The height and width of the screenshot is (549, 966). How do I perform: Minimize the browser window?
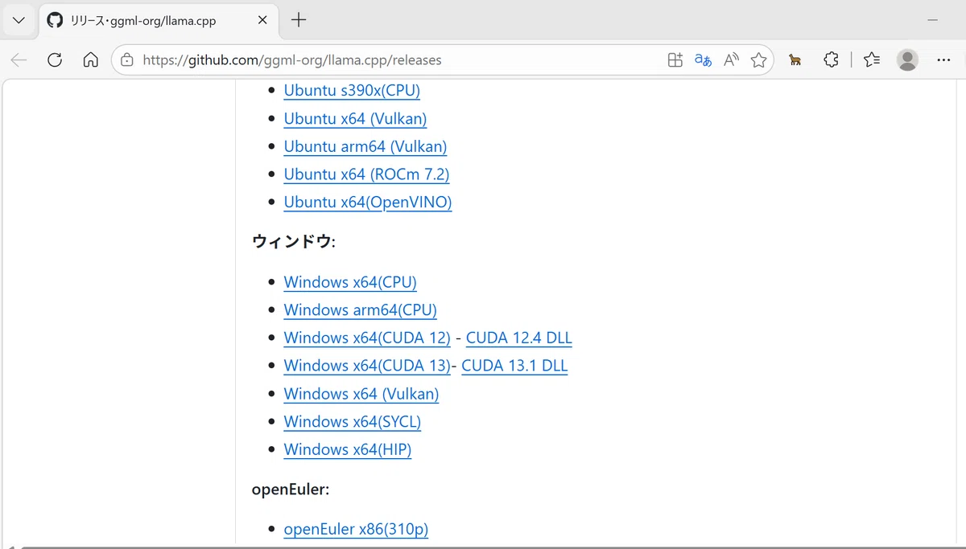[x=934, y=19]
